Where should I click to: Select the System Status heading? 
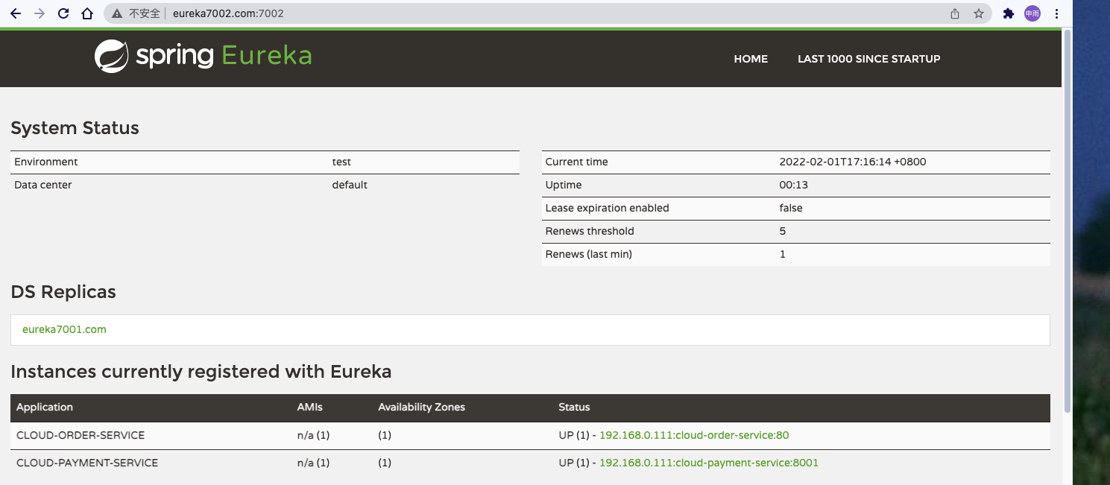(x=75, y=128)
